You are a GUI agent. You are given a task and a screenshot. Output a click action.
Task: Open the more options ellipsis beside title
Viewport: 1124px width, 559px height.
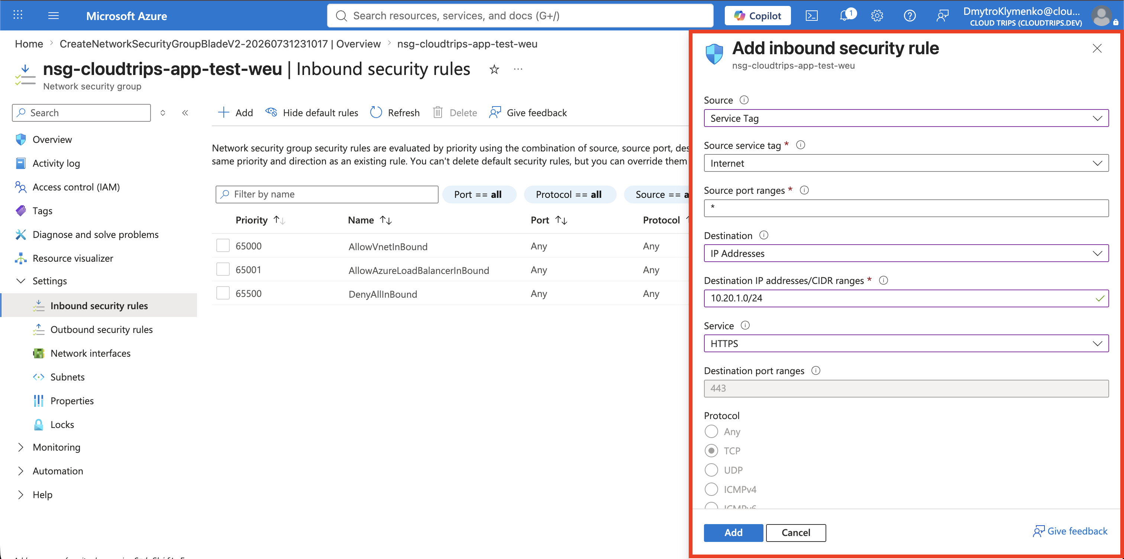click(x=518, y=69)
